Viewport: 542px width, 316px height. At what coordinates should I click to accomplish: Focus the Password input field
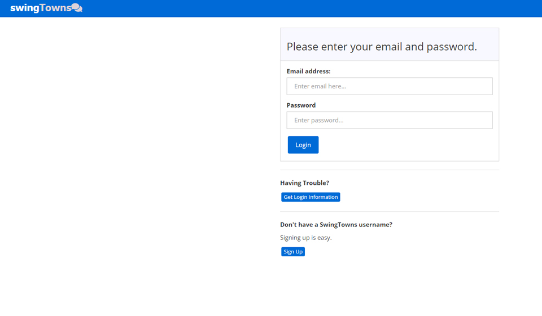390,120
